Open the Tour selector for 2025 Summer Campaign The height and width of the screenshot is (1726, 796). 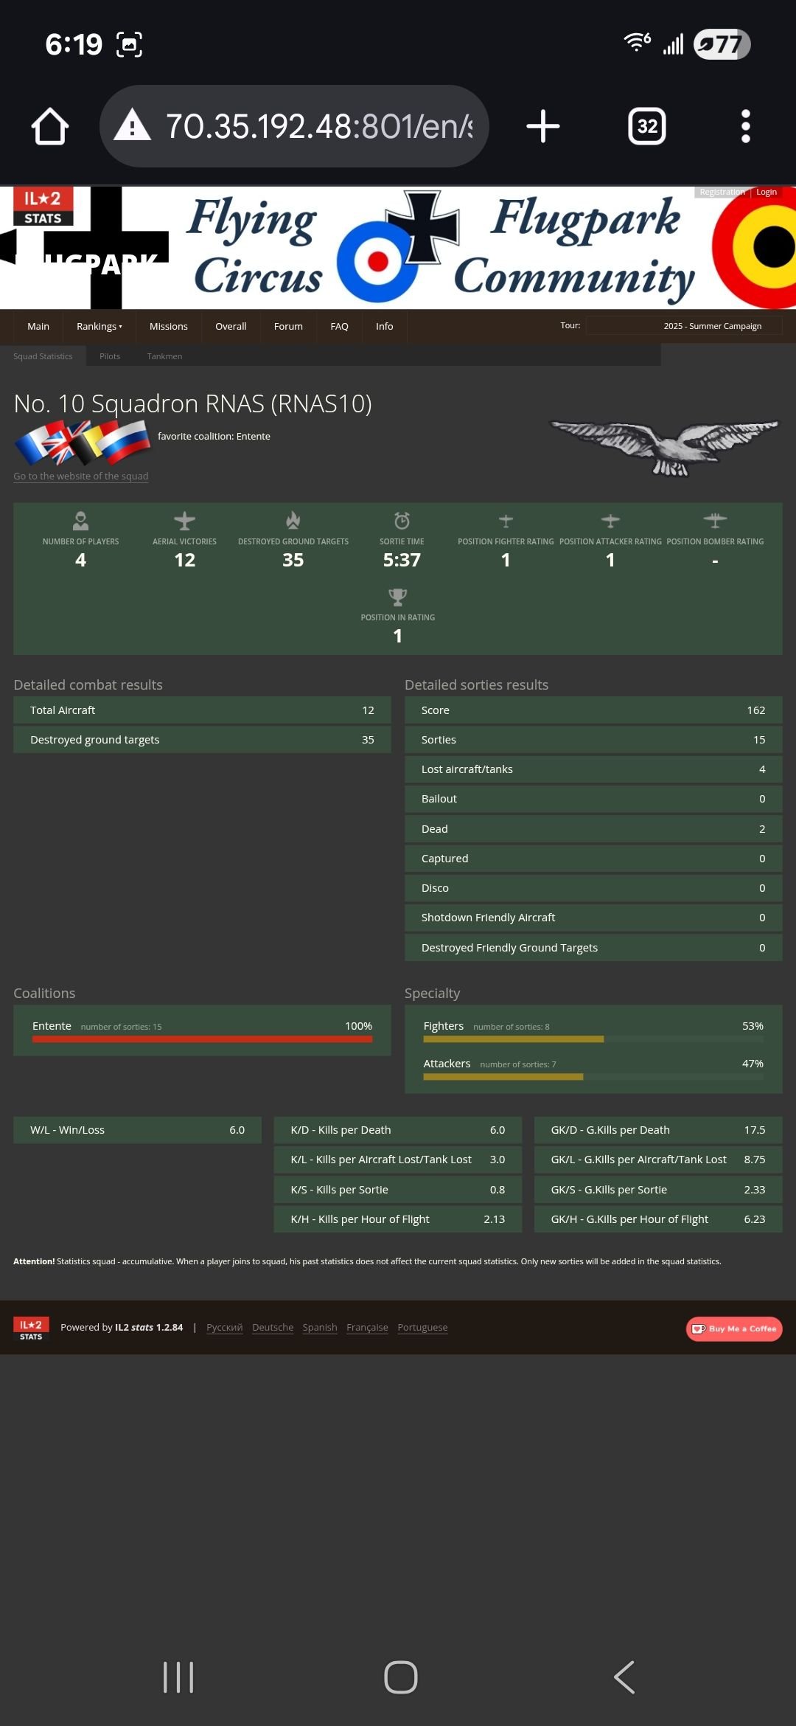[x=683, y=326]
